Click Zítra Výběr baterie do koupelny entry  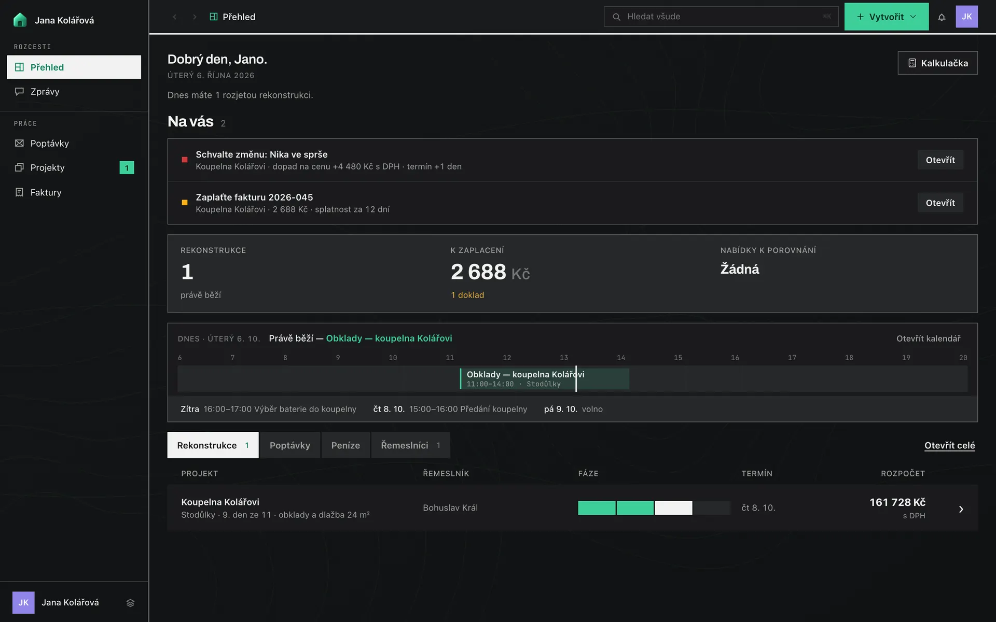pyautogui.click(x=268, y=409)
